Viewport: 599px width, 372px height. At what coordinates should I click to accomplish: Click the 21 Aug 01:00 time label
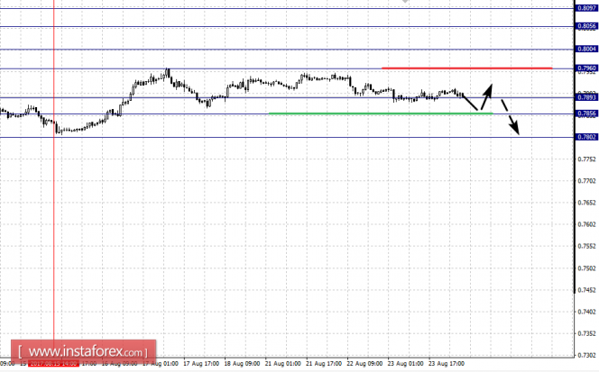coord(283,364)
